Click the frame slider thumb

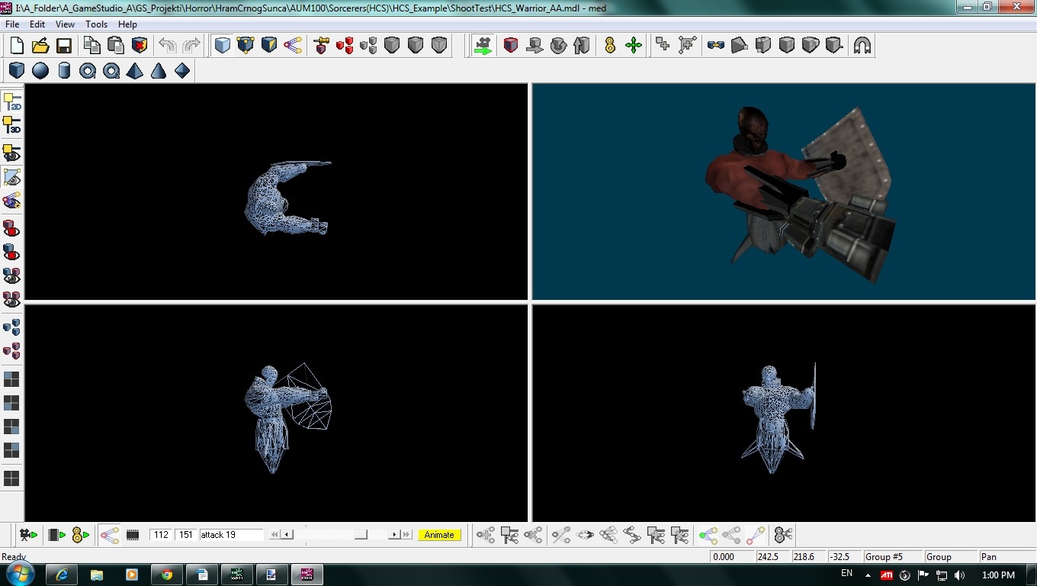click(x=361, y=535)
